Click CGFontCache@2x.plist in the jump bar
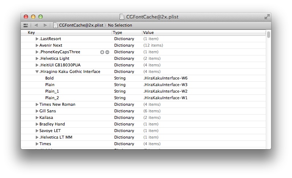This screenshot has height=178, width=292. (81, 25)
